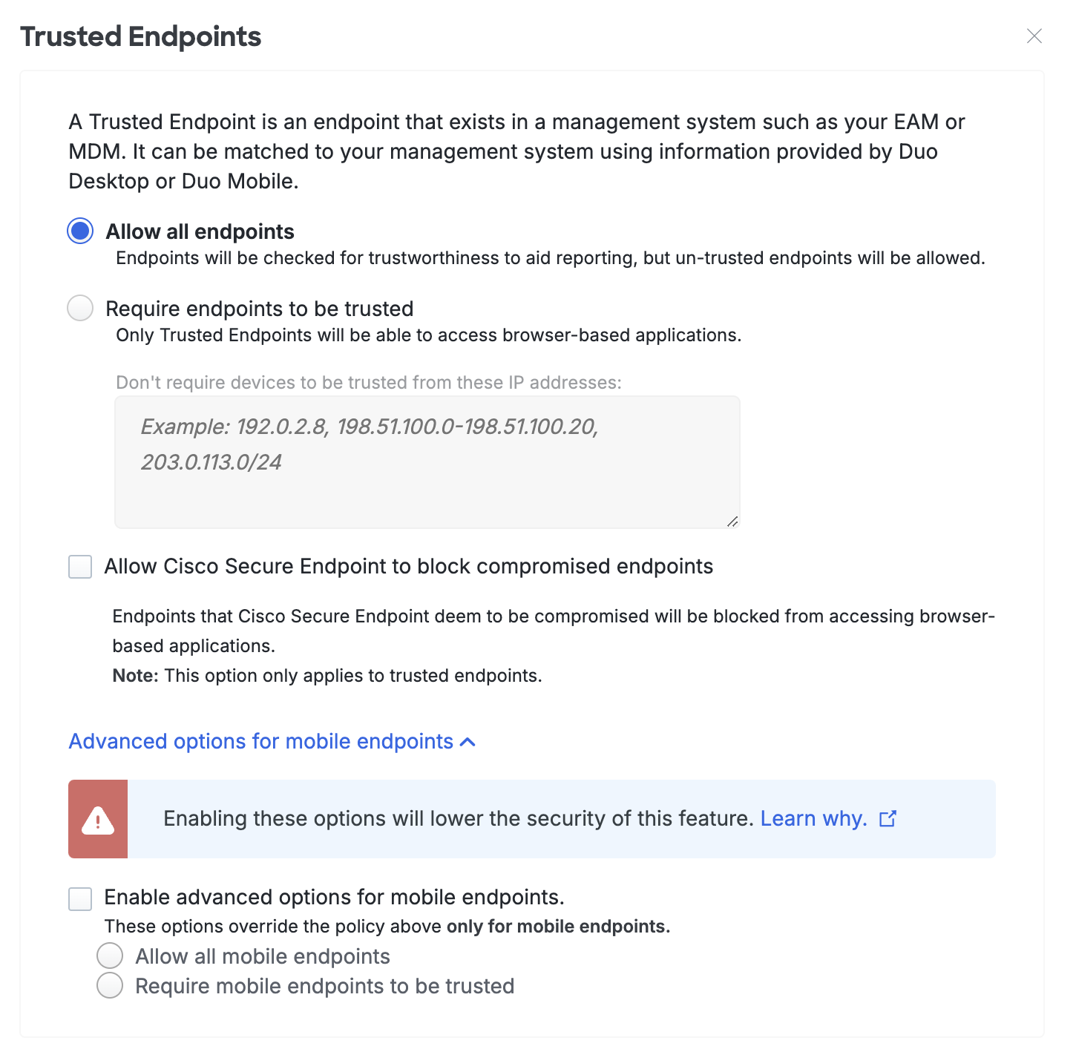
Task: Collapse the Advanced options for mobile endpoints section
Action: (261, 742)
